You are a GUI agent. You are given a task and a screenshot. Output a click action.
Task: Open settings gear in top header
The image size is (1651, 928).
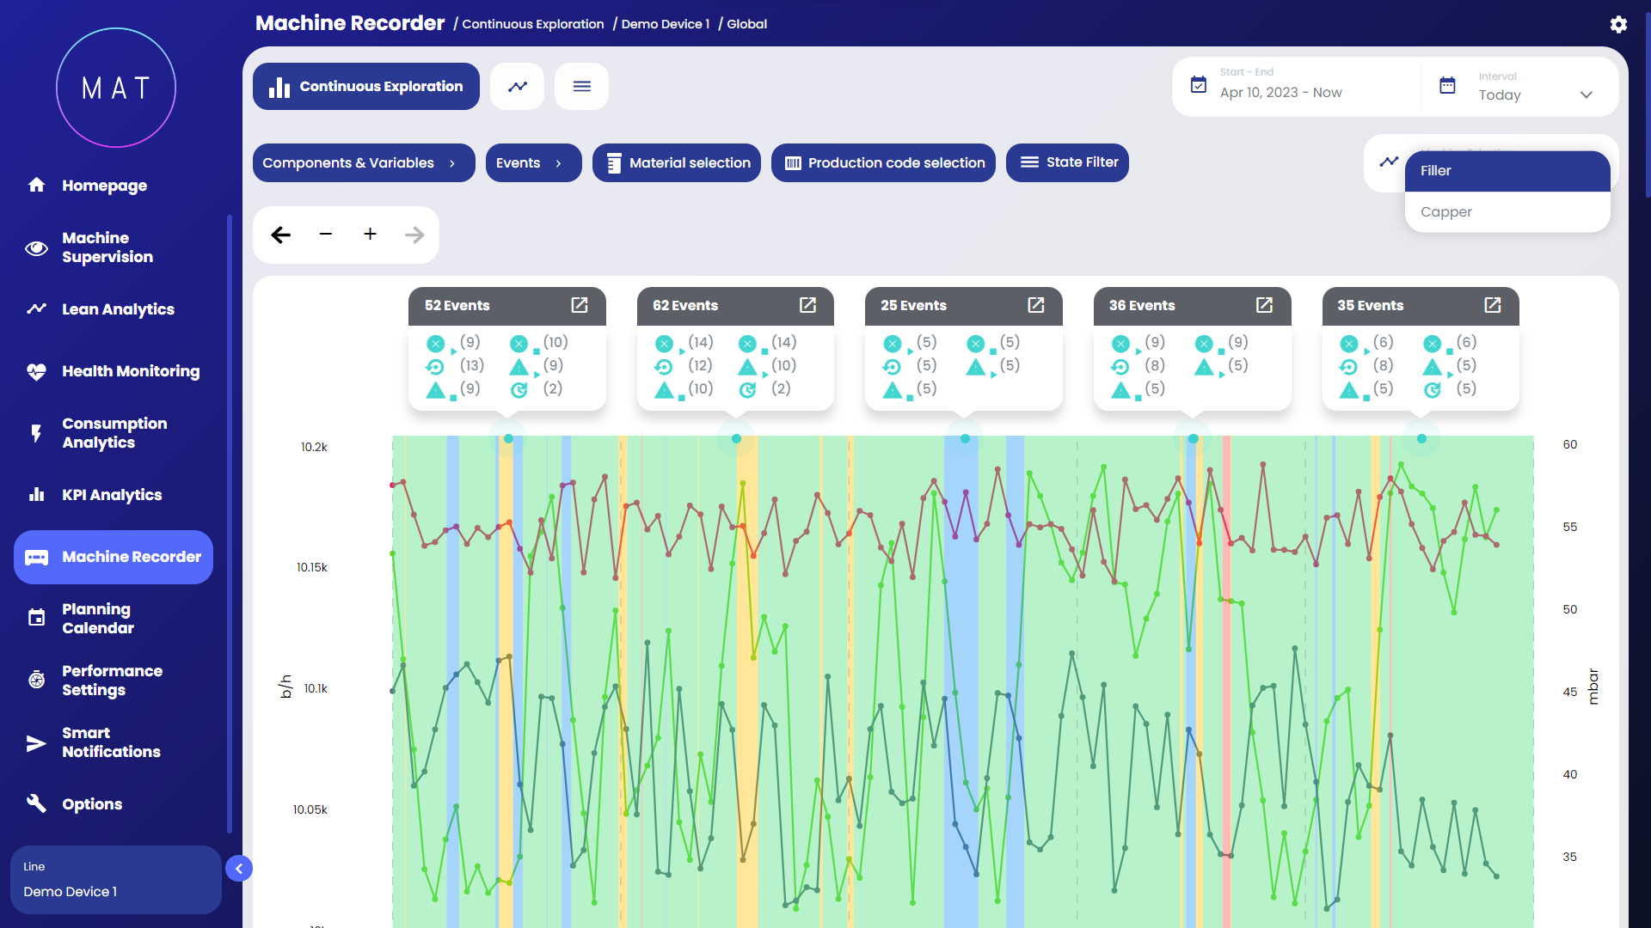(x=1618, y=24)
